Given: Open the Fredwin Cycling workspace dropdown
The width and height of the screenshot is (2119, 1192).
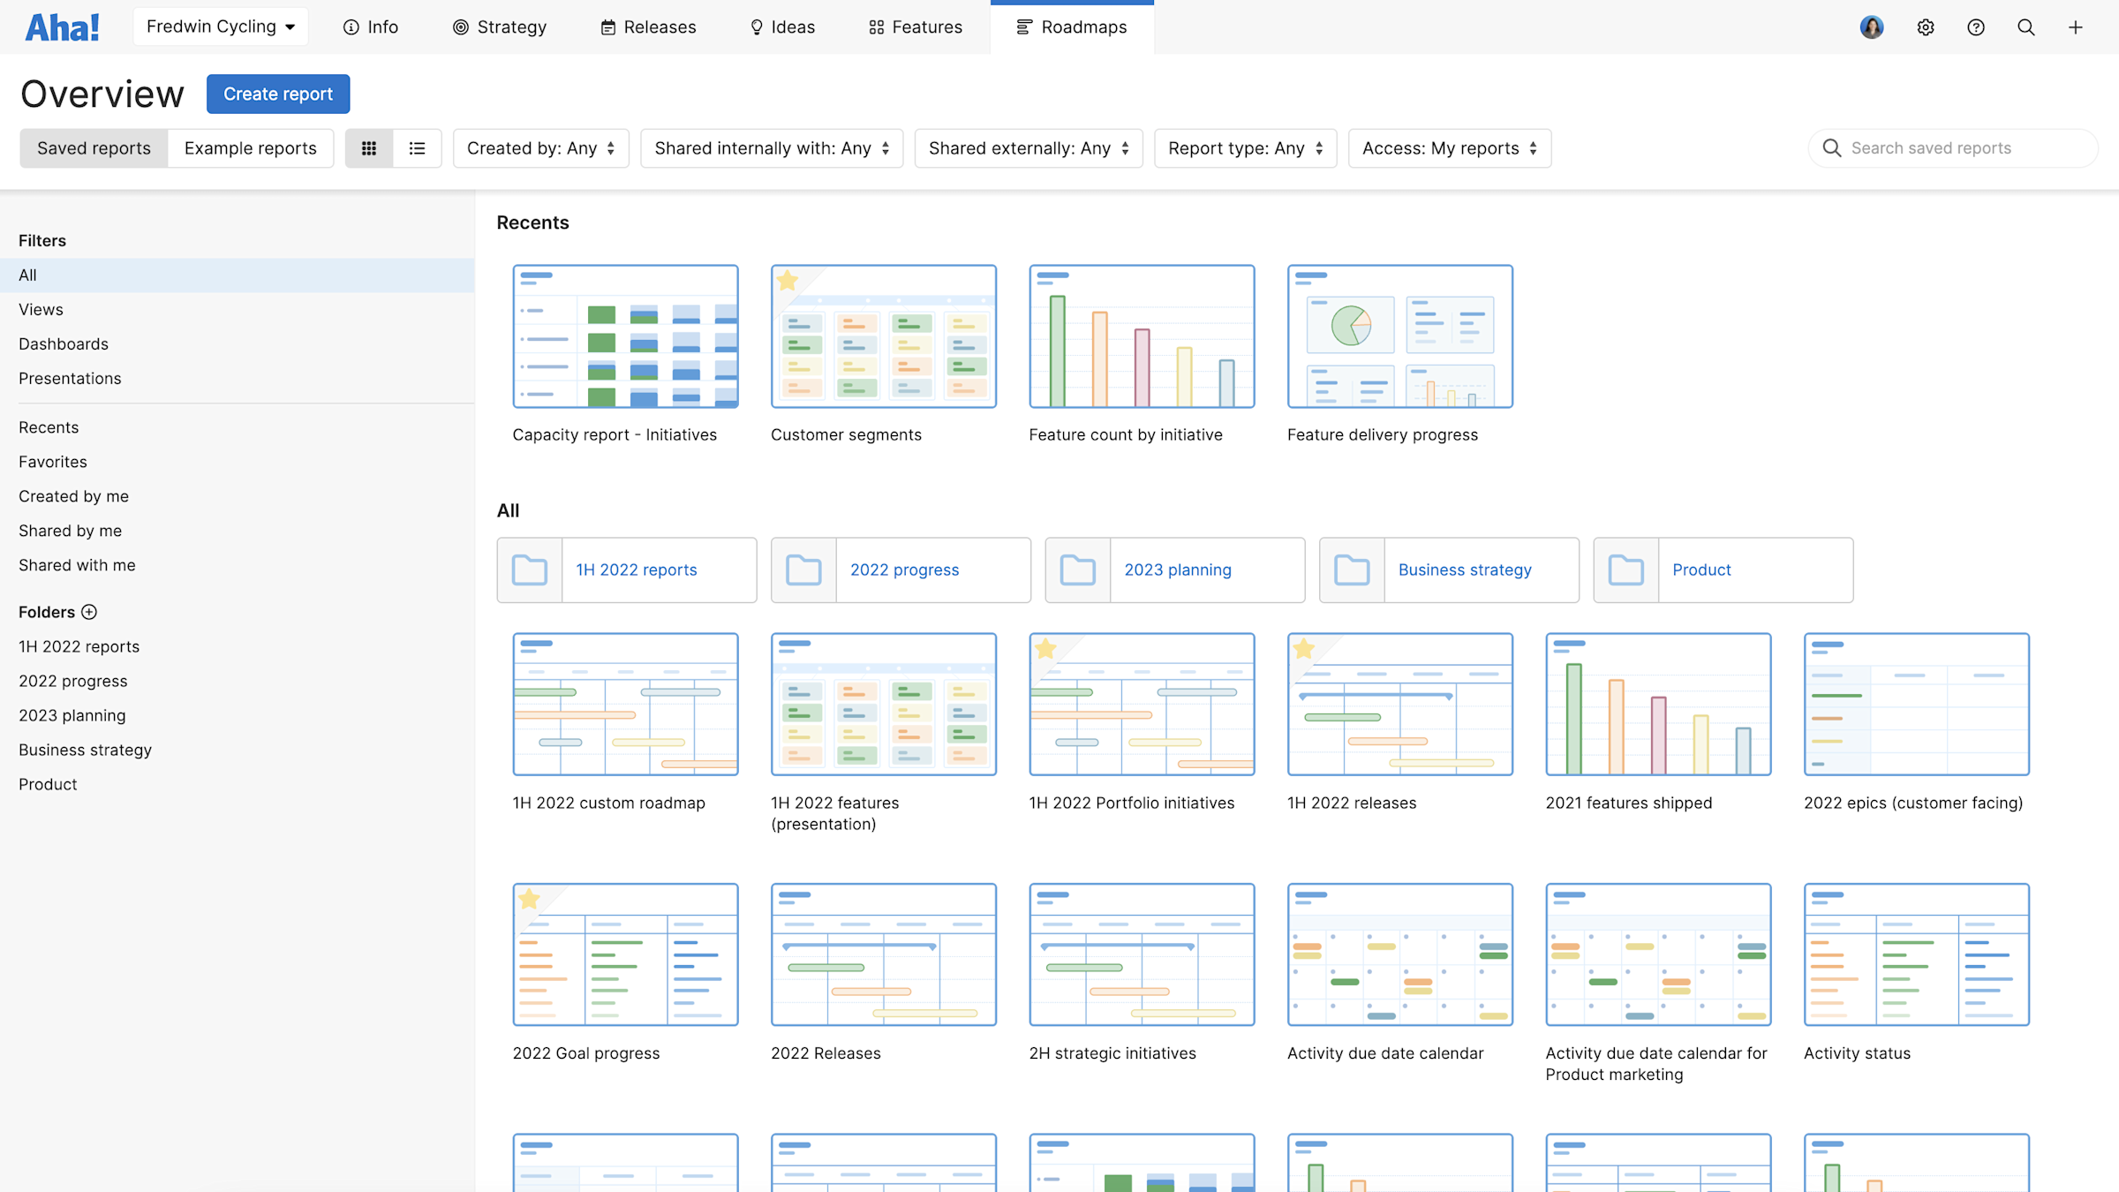Looking at the screenshot, I should [x=220, y=26].
